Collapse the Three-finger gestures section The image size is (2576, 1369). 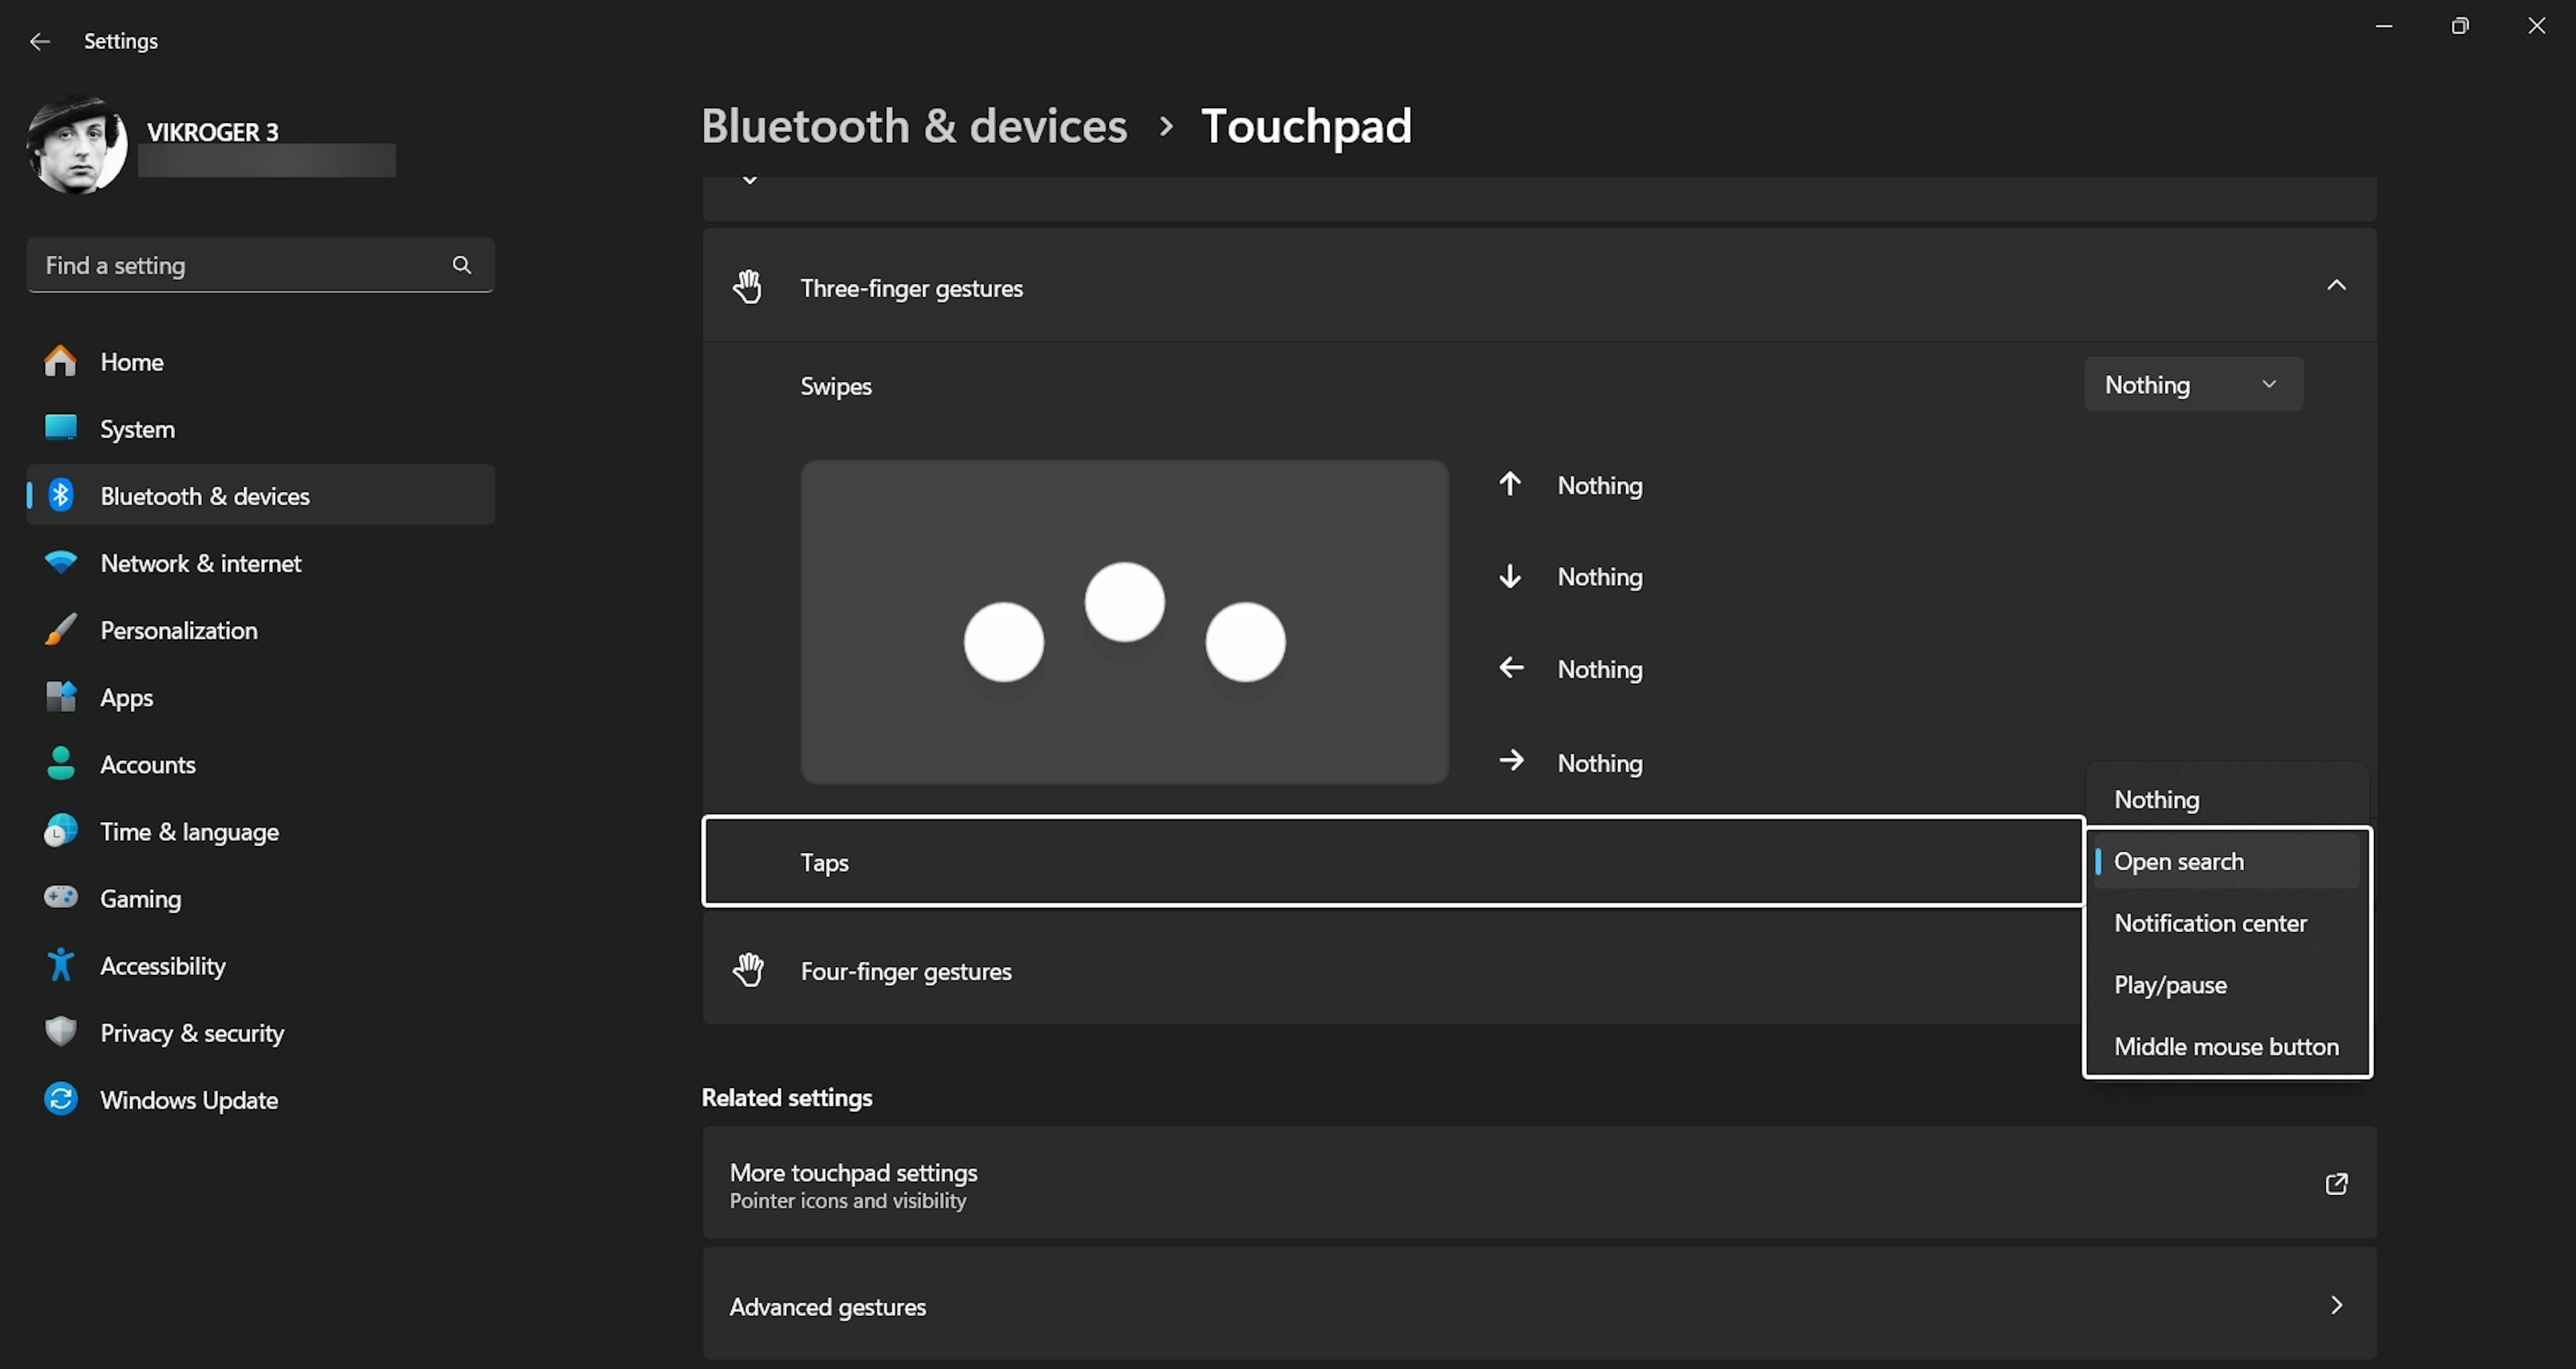[x=2336, y=286]
